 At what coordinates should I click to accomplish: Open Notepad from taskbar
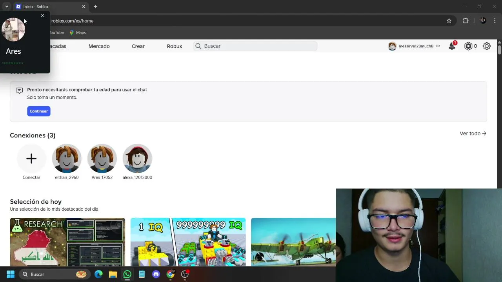pyautogui.click(x=142, y=274)
